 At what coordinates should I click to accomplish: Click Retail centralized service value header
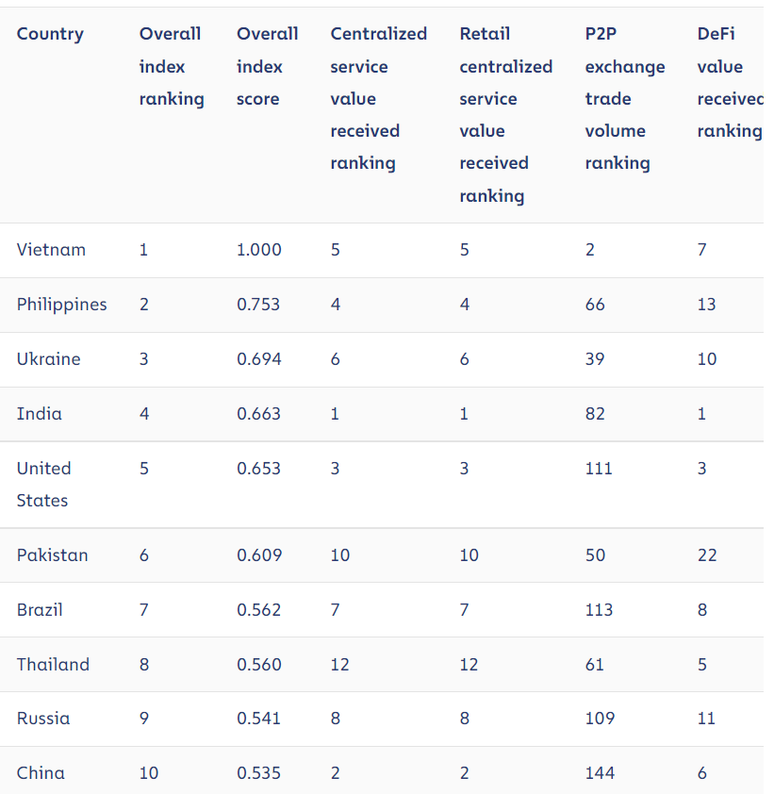(505, 114)
